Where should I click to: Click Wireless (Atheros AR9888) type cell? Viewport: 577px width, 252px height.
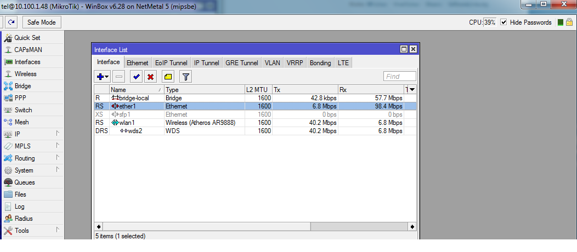(200, 123)
